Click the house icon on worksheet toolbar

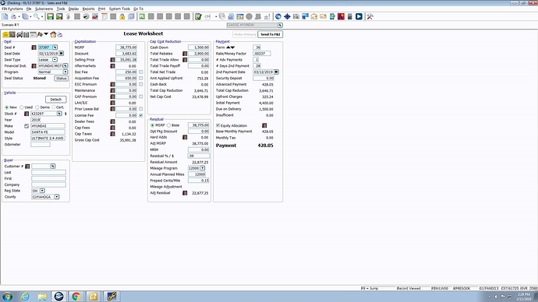(x=53, y=34)
